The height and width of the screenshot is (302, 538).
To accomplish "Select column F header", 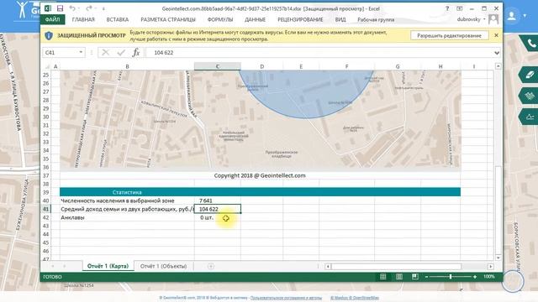I will [346, 66].
